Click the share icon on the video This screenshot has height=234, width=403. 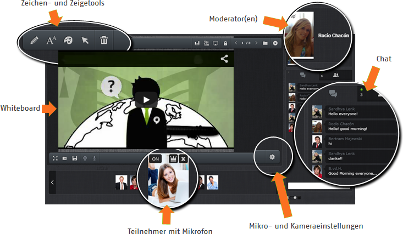tap(224, 59)
